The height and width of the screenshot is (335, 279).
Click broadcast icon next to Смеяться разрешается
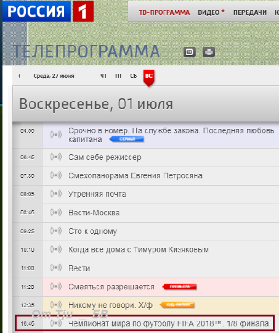56,286
